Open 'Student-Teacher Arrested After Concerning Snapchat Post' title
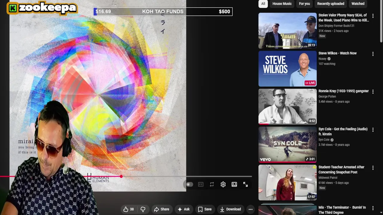383x215 pixels. click(x=341, y=170)
